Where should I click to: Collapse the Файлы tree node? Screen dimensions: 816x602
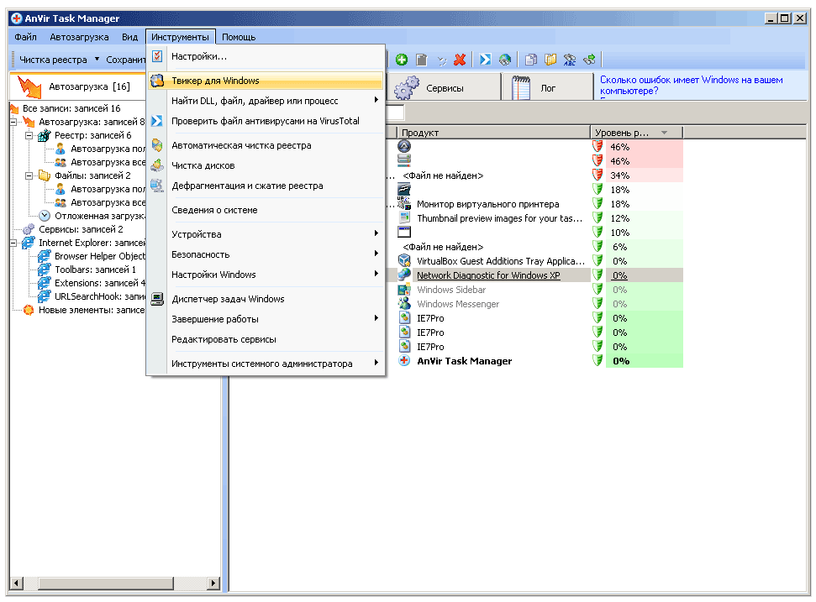point(29,175)
